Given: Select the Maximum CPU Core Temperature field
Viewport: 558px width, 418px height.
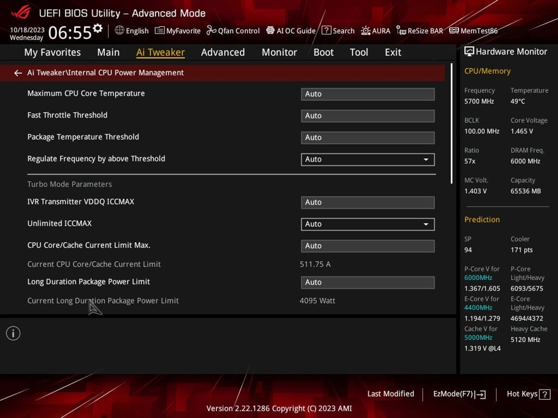Looking at the screenshot, I should pyautogui.click(x=368, y=94).
